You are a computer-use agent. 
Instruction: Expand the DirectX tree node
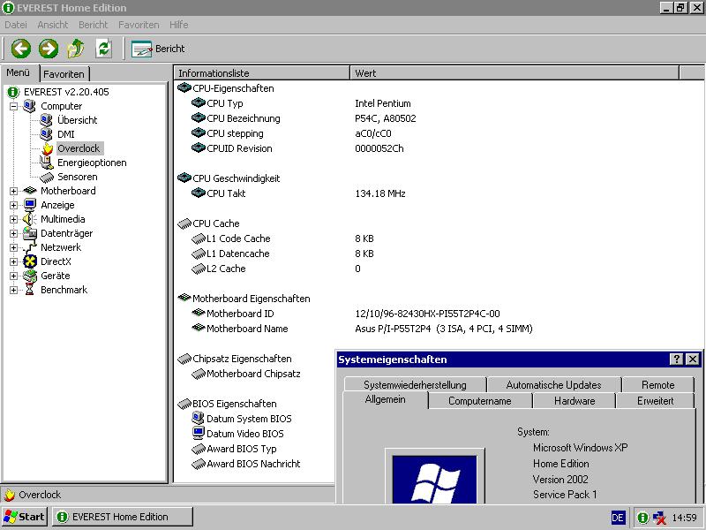(x=14, y=261)
